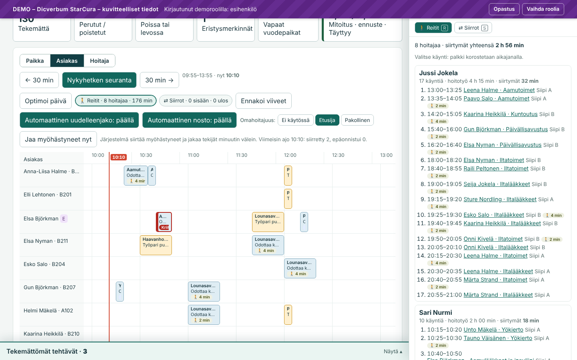Open Gun Björkman's Lounasav… visit block
Viewport: 577px width, 360px height.
(204, 292)
